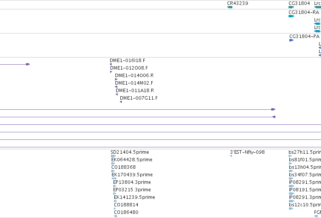Click the DME1-014M02.F arrow marker
This screenshot has height=218, width=321.
116,87
